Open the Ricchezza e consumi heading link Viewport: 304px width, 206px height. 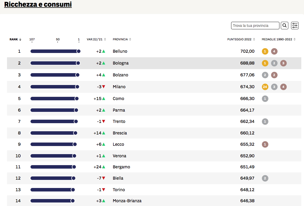click(x=38, y=4)
